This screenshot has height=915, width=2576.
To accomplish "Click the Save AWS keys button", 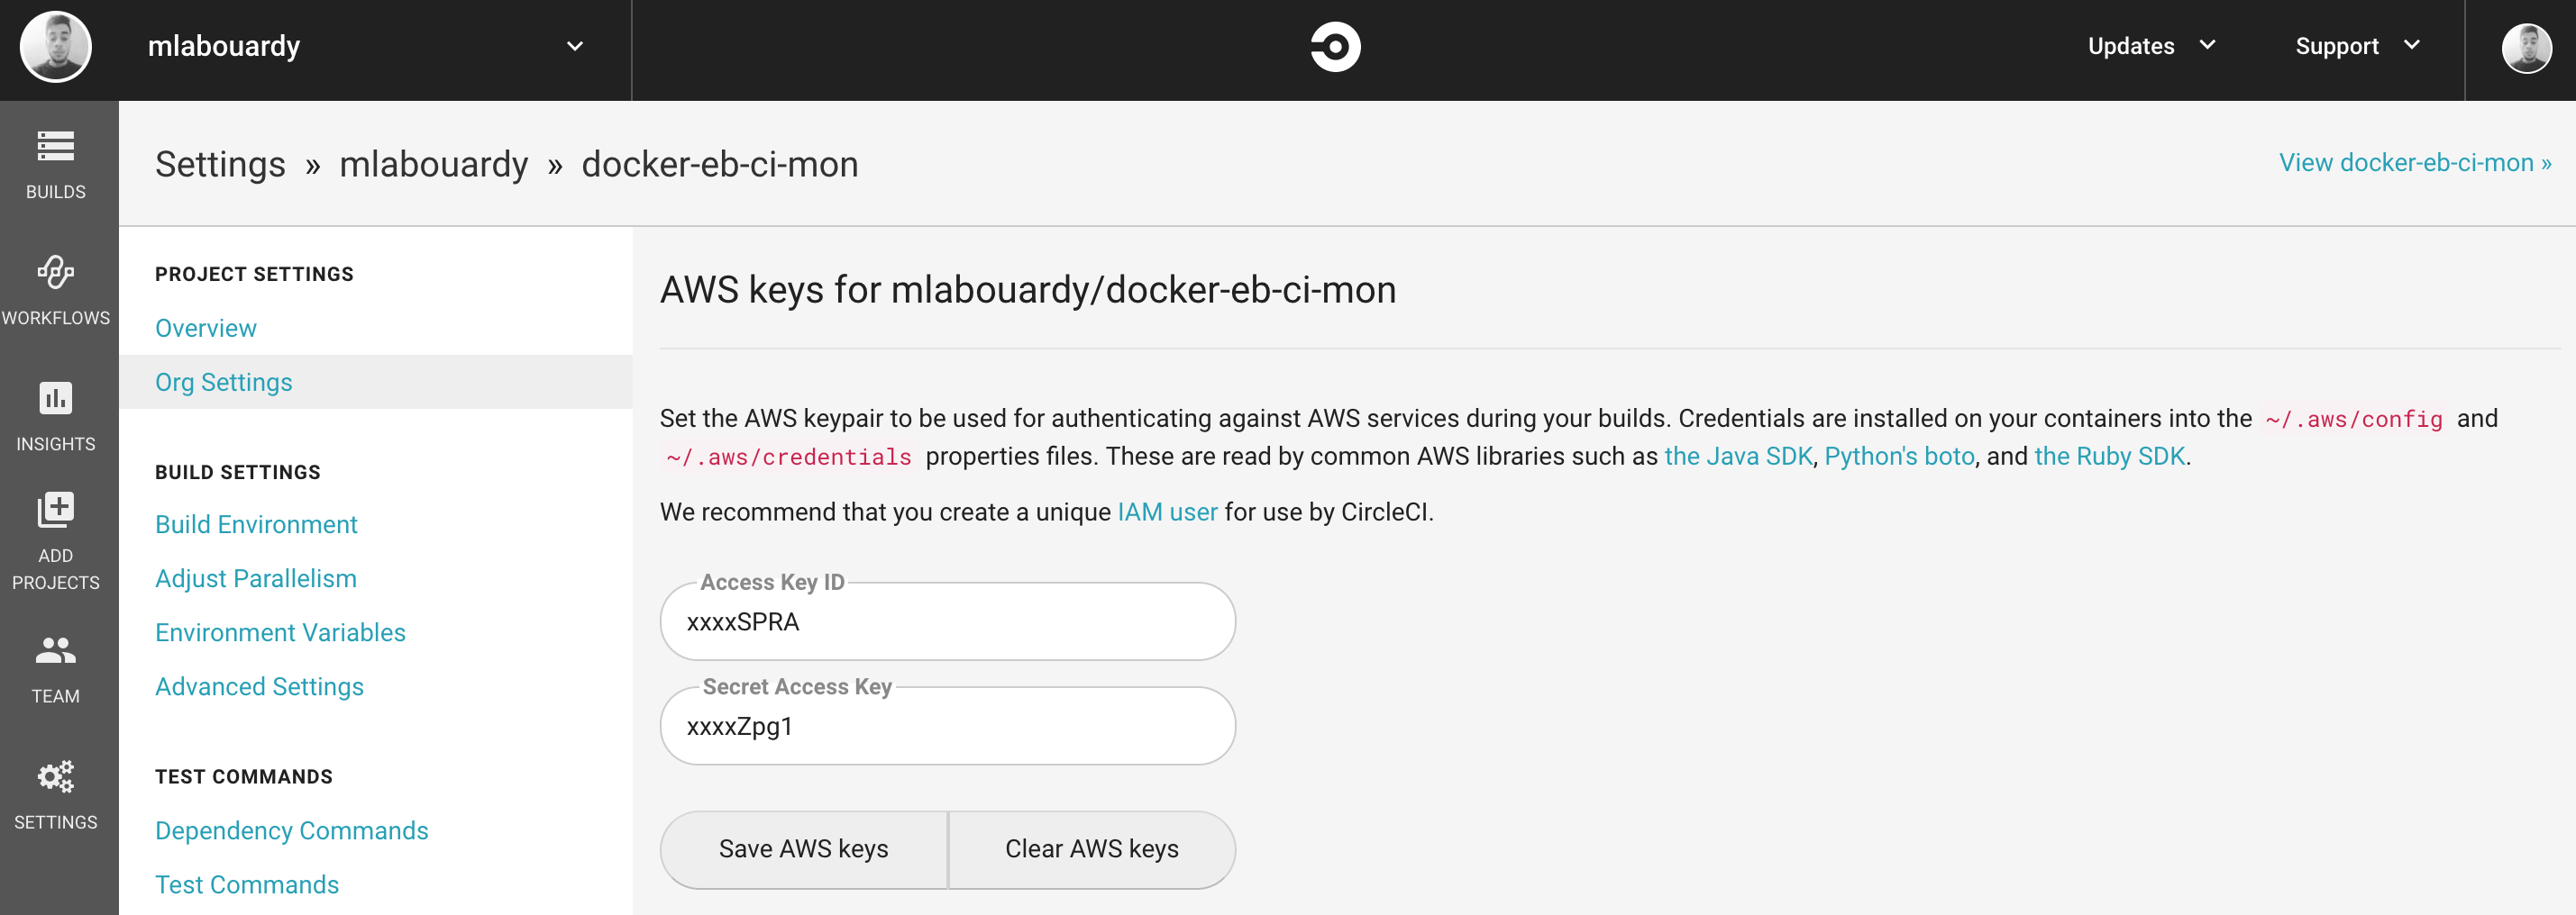I will (804, 849).
